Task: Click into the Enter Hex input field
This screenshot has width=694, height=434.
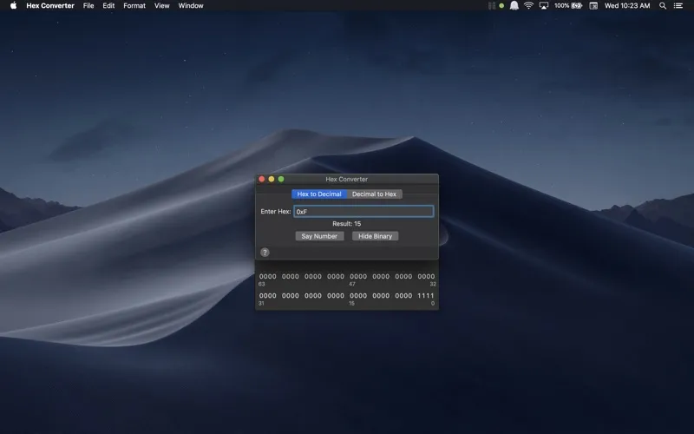Action: coord(363,211)
